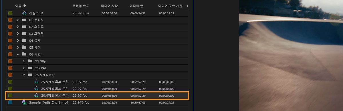The height and width of the screenshot is (111, 343).
Task: Select the 04 음악 bin name
Action: 35,41
